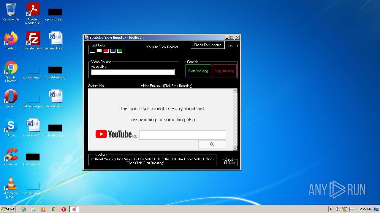The image size is (380, 213).
Task: Open Recycle Bin desktop icon
Action: pyautogui.click(x=11, y=12)
